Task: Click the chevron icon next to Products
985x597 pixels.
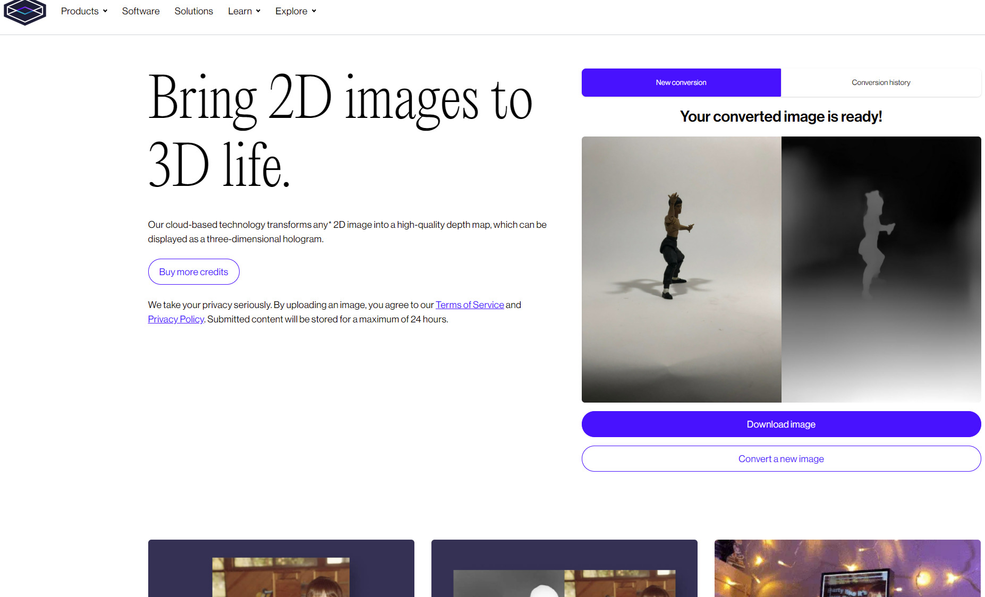Action: pos(105,11)
